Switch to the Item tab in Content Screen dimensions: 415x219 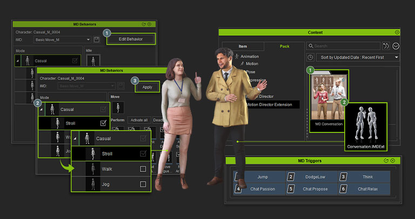tap(243, 46)
